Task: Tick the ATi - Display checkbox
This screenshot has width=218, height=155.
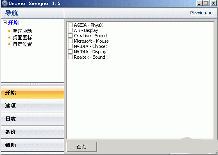Action: pyautogui.click(x=70, y=30)
